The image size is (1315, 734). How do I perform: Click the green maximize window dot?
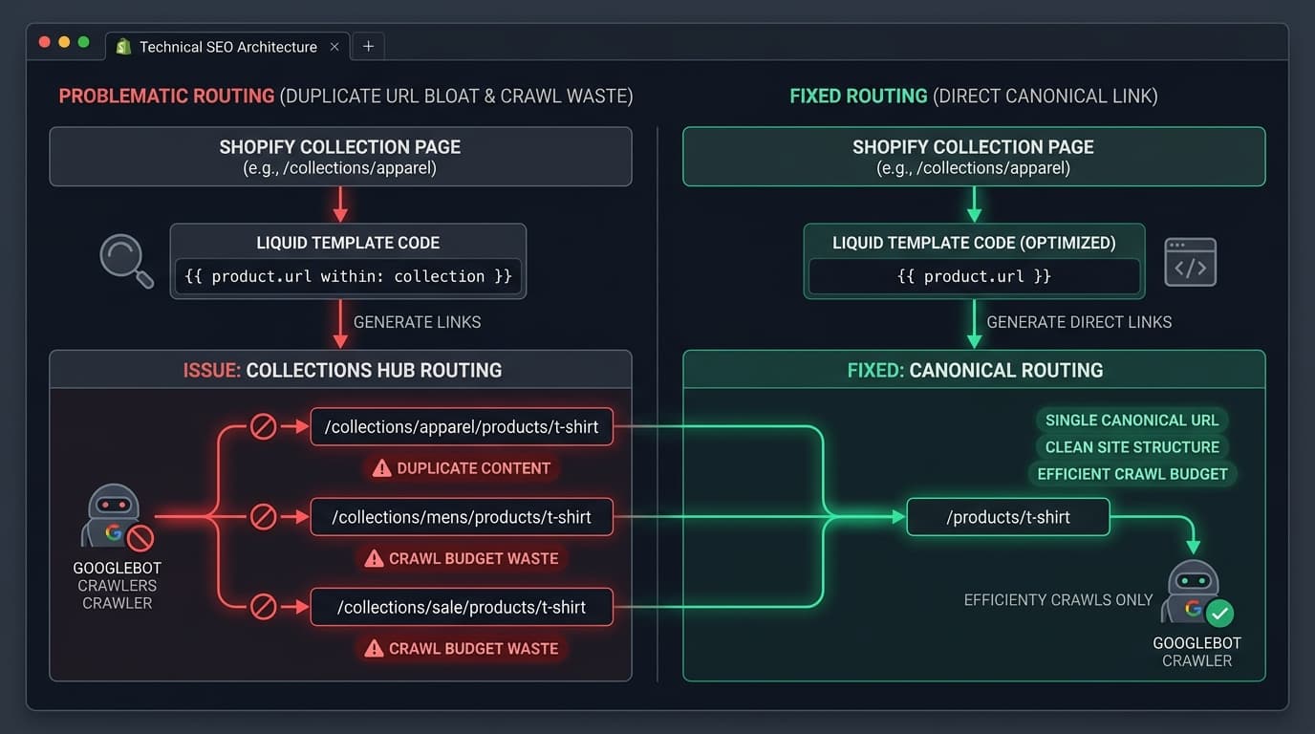83,42
